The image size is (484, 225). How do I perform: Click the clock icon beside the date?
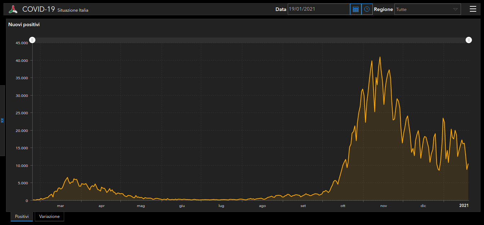pos(367,9)
